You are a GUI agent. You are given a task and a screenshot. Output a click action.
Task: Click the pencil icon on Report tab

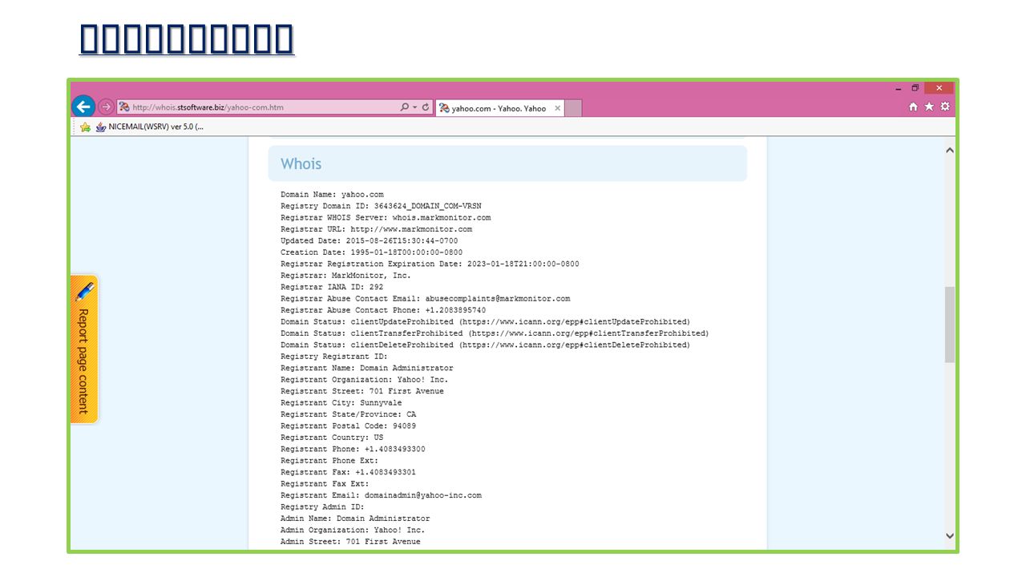84,291
